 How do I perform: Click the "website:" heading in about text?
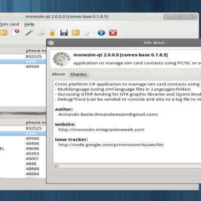coord(65,125)
